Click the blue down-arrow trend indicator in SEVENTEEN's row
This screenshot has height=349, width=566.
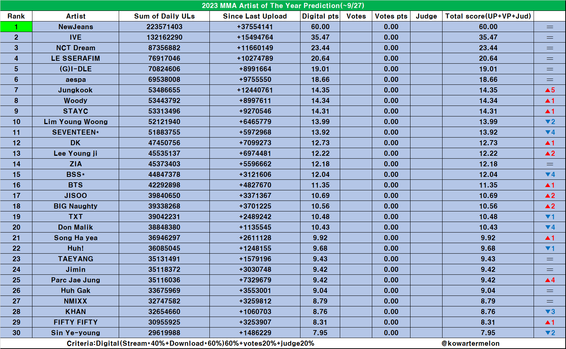[550, 132]
